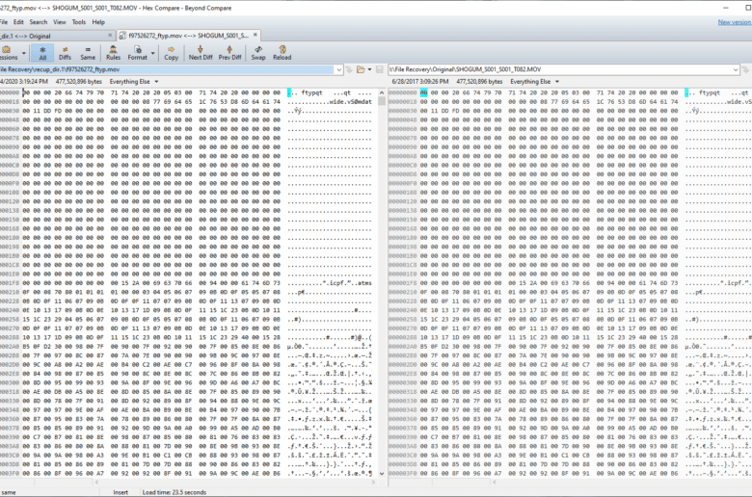This screenshot has width=752, height=497.
Task: Expand the Format dropdown arrow
Action: click(x=153, y=53)
